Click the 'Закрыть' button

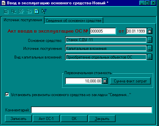pyautogui.click(x=102, y=119)
